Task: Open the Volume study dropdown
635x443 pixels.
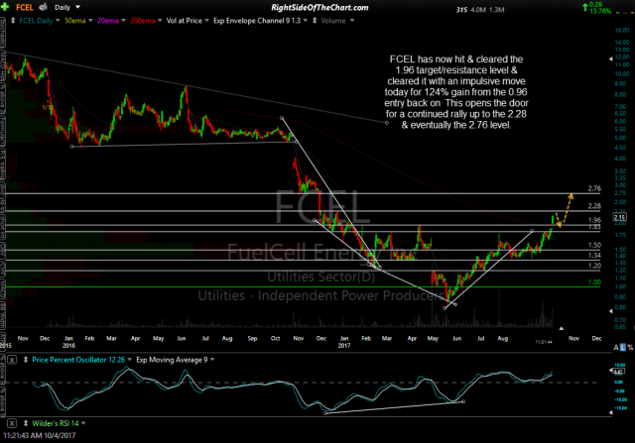Action: tap(352, 20)
